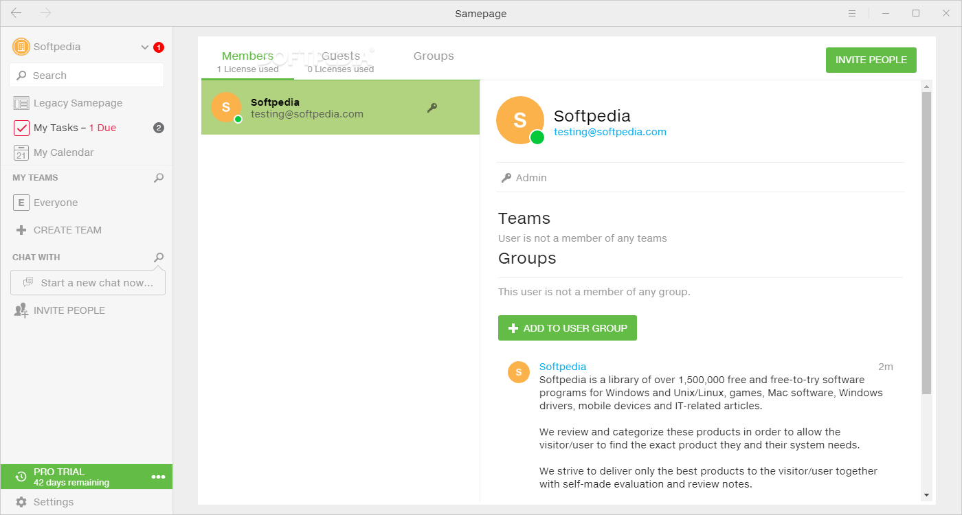Click the scrollbar up arrow
962x515 pixels.
(x=926, y=87)
